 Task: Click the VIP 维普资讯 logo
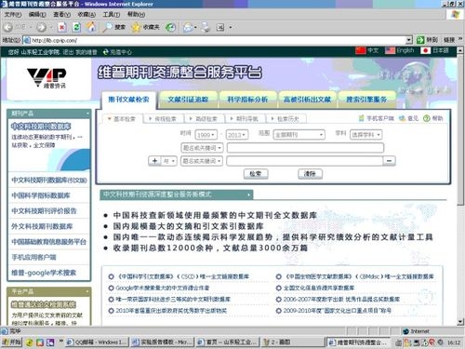click(47, 78)
